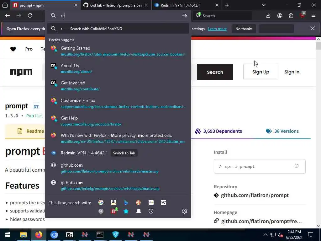Go back to the previous page
Image resolution: width=321 pixels, height=241 pixels.
pos(8,16)
